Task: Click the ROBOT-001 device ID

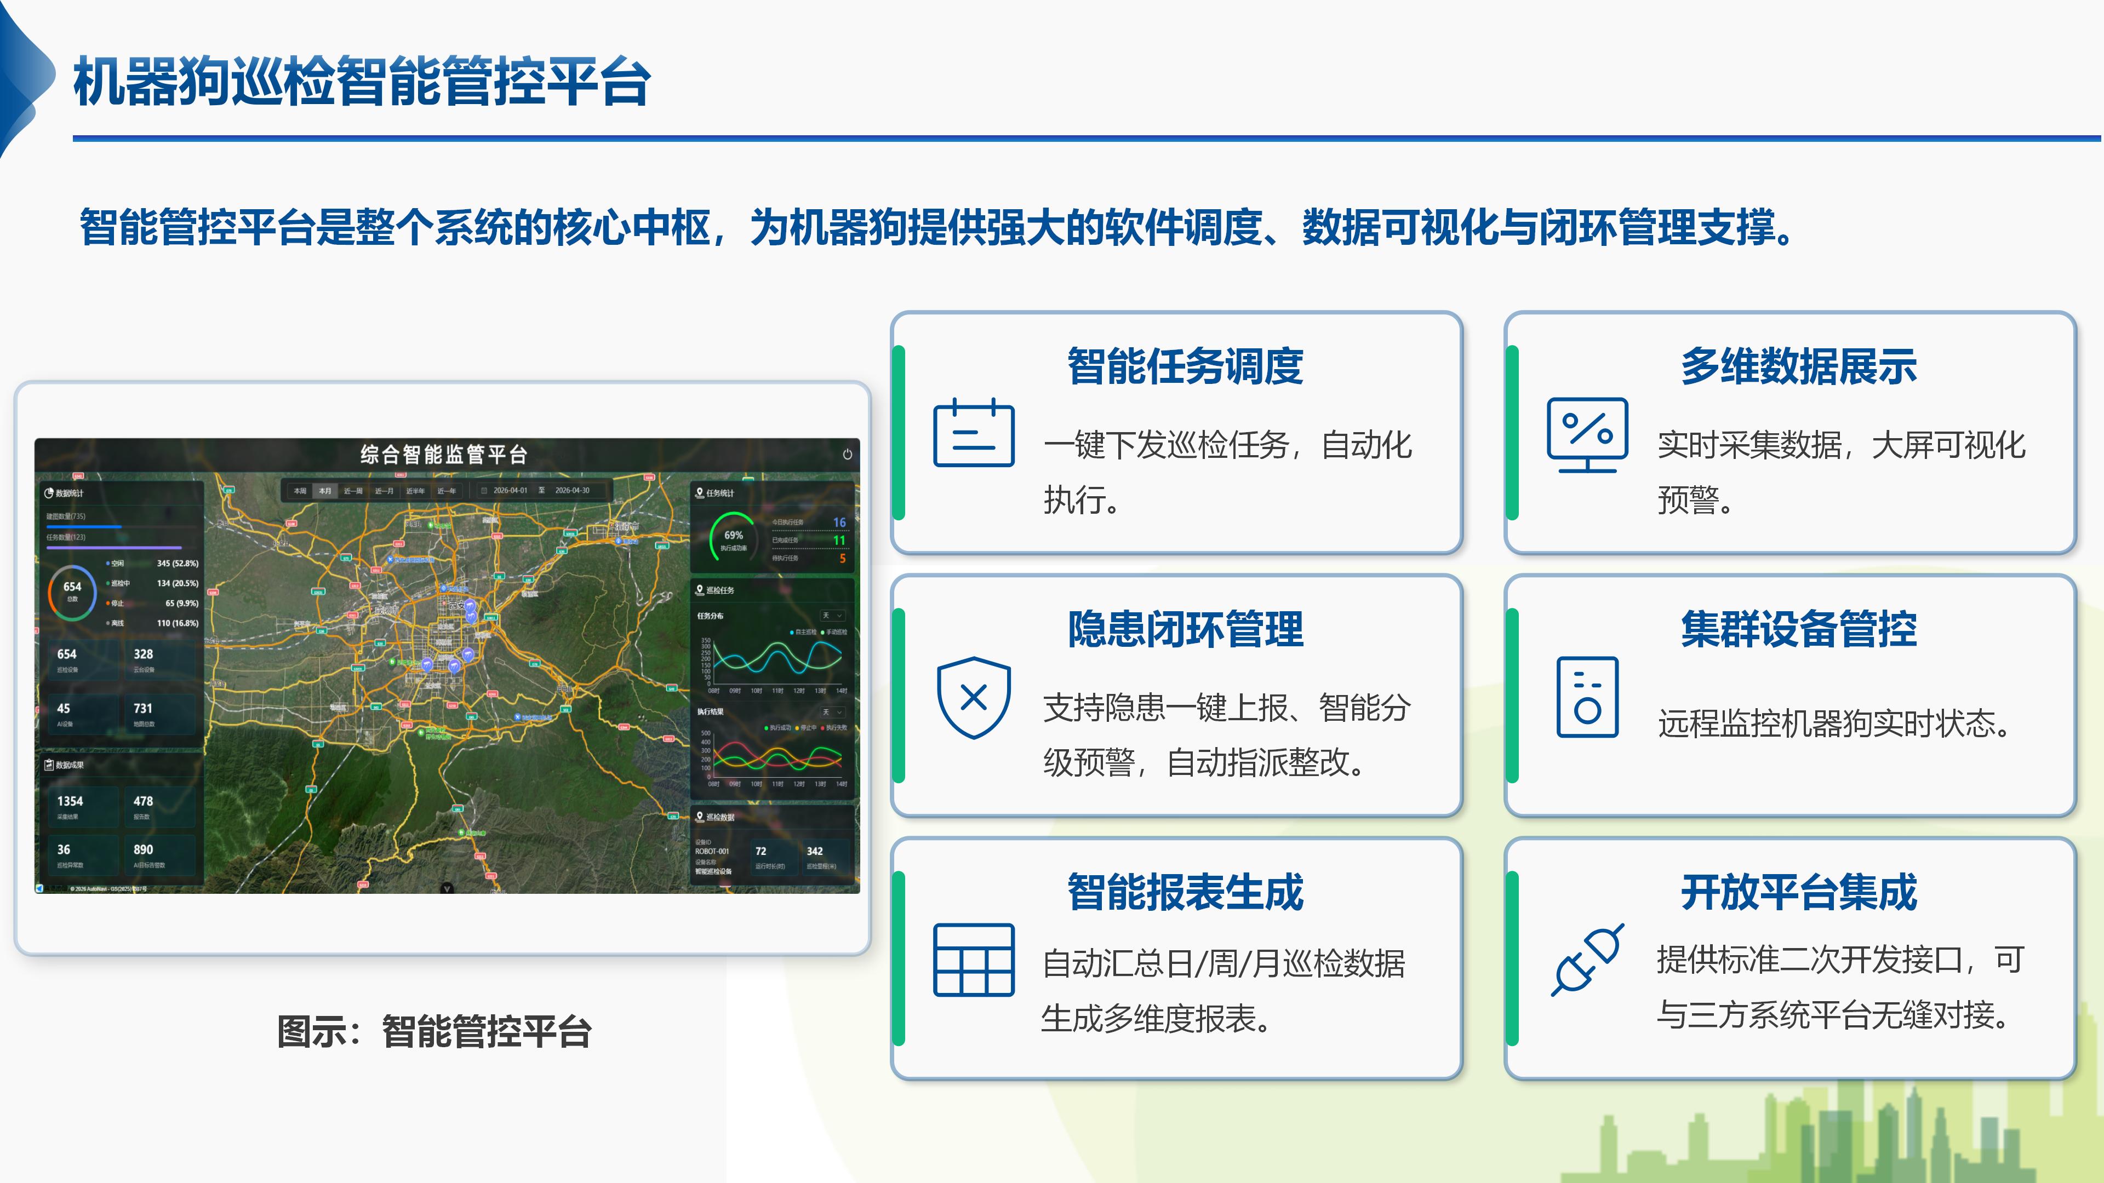Action: [x=712, y=851]
